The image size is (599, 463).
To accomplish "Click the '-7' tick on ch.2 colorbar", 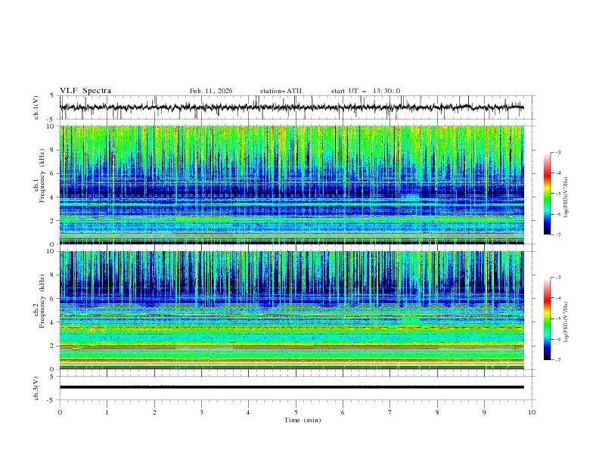I will [x=557, y=360].
